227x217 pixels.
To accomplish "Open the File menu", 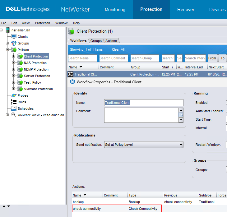I will click(4, 23).
